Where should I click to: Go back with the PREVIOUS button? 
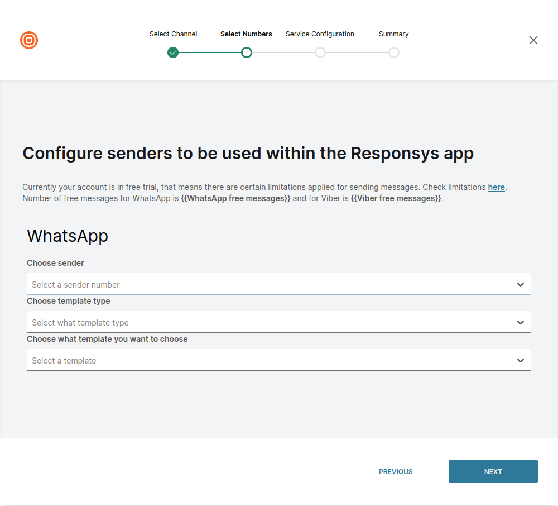(396, 472)
